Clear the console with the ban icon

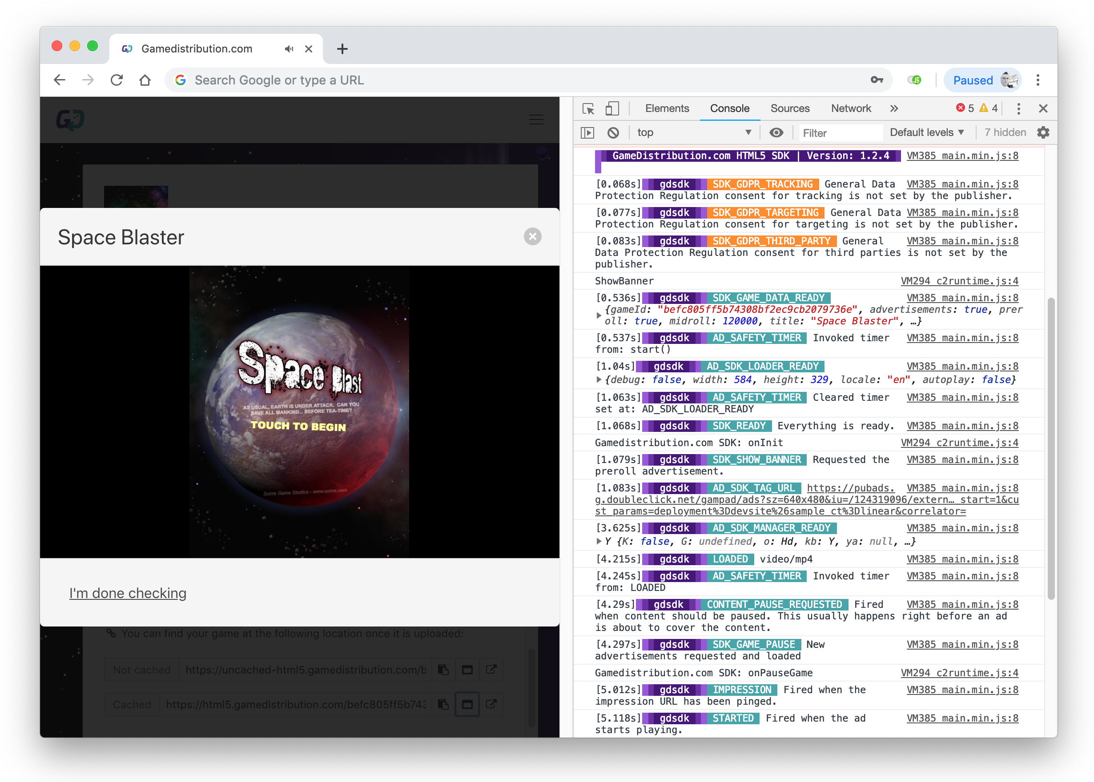612,132
